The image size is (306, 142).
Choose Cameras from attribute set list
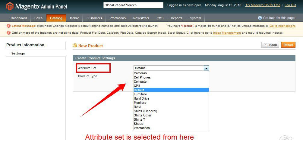pos(171,73)
